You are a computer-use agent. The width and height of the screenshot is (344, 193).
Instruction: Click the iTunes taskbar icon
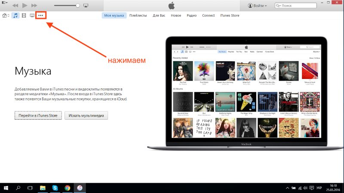tap(80, 188)
